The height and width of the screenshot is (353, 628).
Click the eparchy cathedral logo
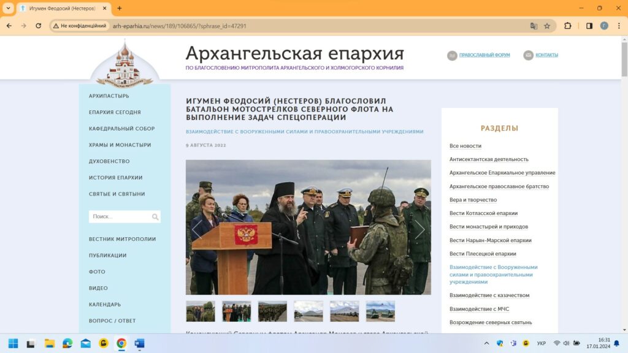tap(124, 64)
